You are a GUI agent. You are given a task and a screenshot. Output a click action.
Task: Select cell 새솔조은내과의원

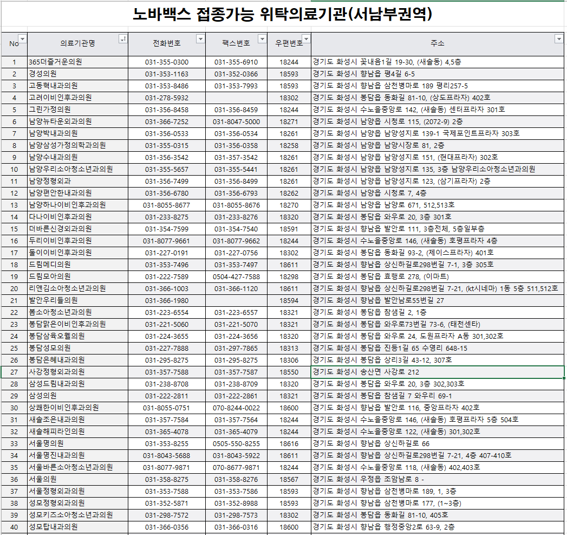78,420
